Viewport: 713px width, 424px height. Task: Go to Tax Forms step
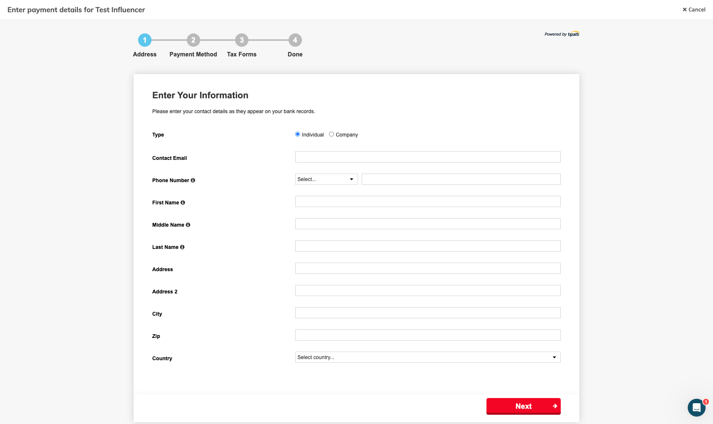(x=241, y=40)
